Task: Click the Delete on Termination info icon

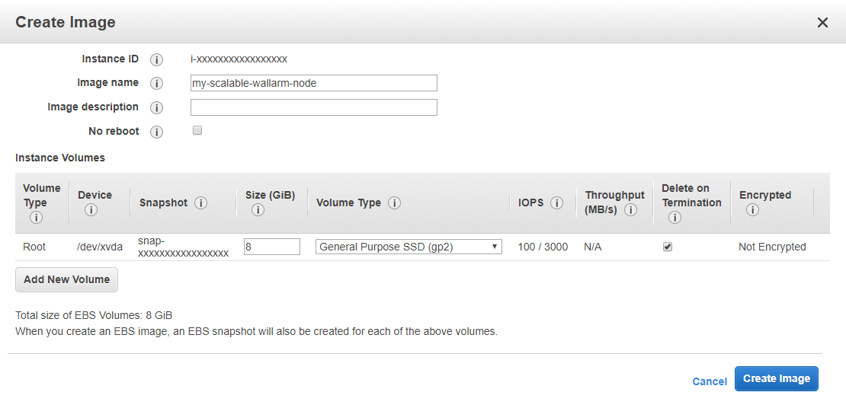Action: tap(675, 218)
